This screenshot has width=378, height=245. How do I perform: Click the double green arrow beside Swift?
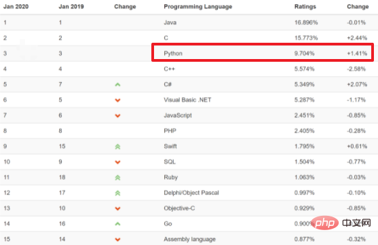point(117,147)
